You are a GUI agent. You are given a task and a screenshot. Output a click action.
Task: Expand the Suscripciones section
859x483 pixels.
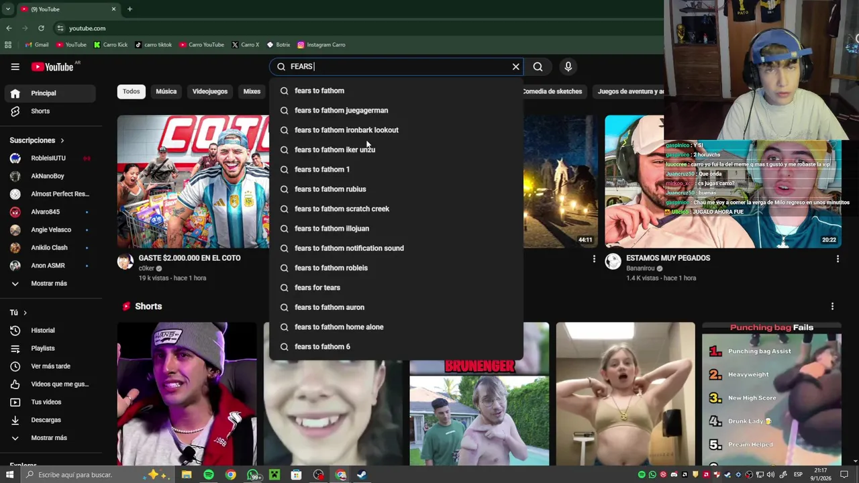[x=37, y=140]
